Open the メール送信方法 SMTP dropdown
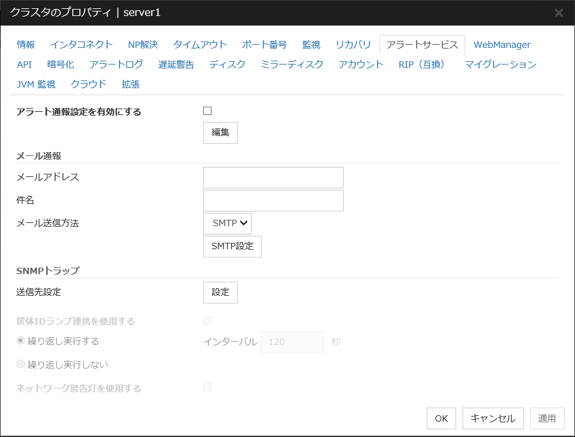Image resolution: width=575 pixels, height=437 pixels. tap(227, 224)
